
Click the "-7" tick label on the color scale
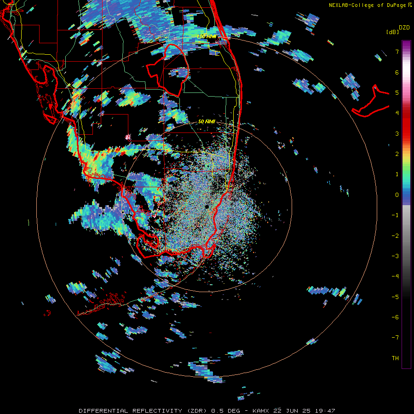coord(395,338)
